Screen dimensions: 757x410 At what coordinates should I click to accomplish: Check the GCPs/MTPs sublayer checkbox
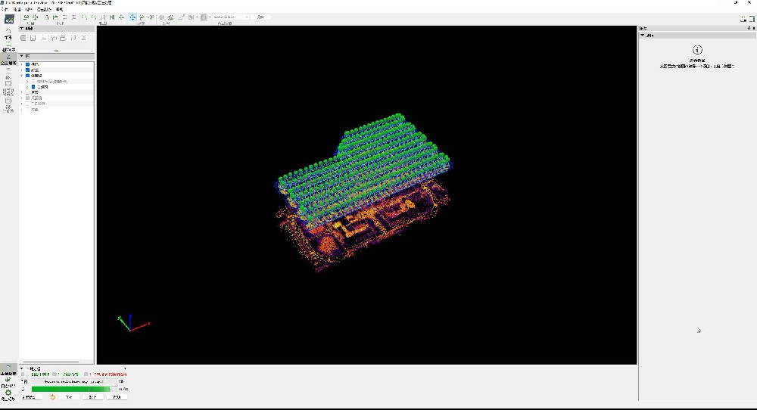tap(33, 81)
